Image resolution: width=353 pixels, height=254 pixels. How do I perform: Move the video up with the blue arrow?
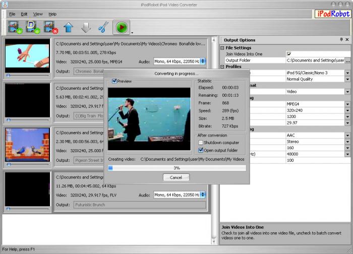(69, 27)
